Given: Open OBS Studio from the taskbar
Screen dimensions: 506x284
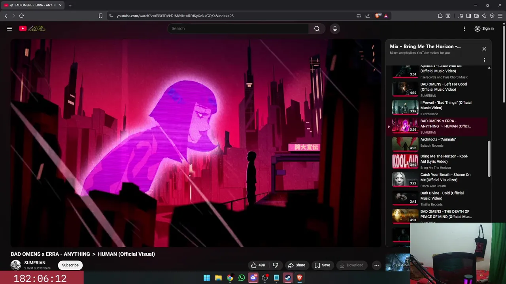Looking at the screenshot, I should (265, 278).
